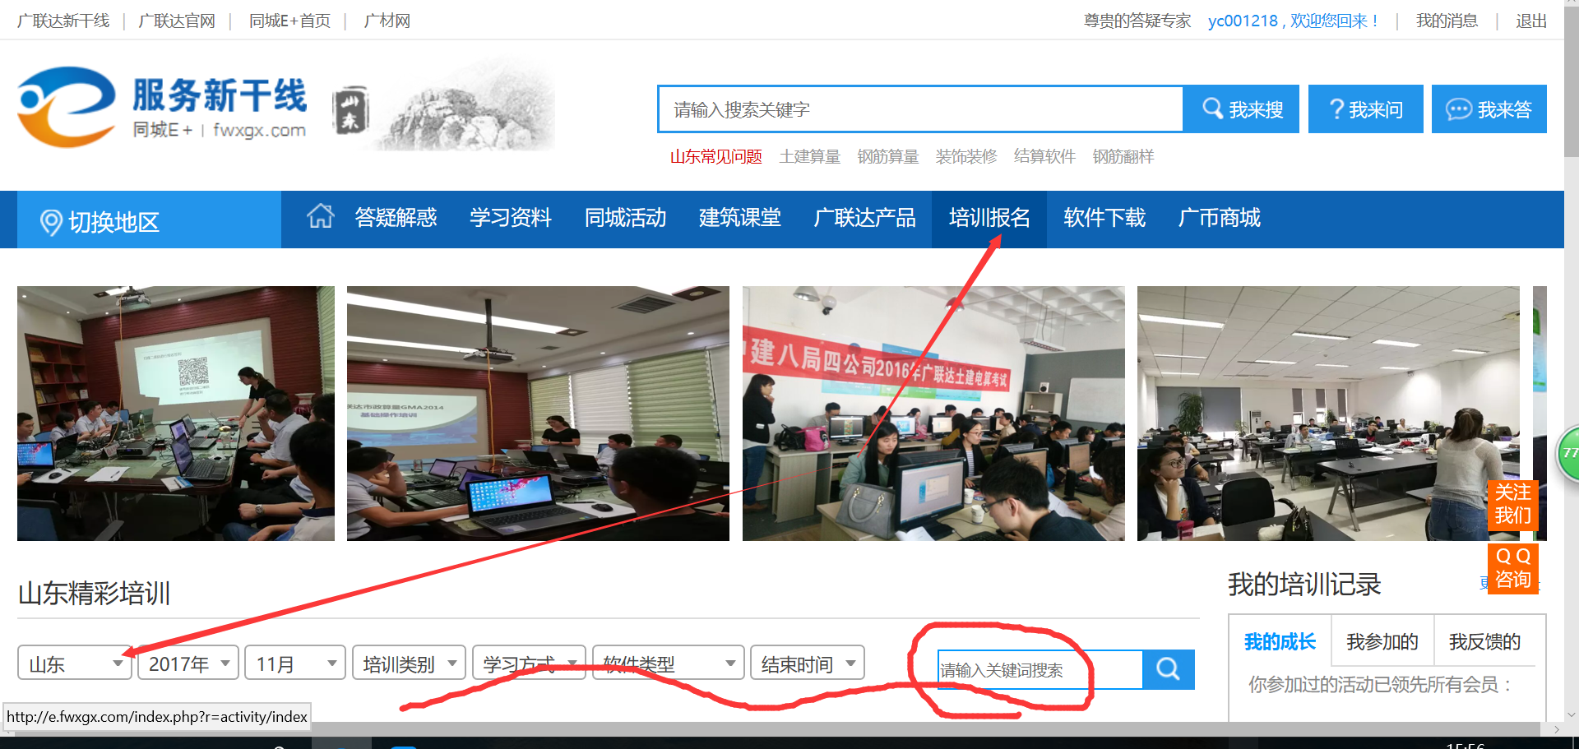Screen dimensions: 1579x749
Task: Focus the 请输入关键词搜索 training search field
Action: [x=1040, y=669]
